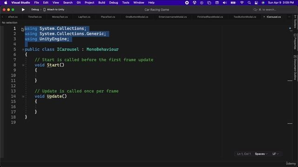Click the MonoBehaviour type name
This screenshot has height=167, width=298.
pos(102,50)
